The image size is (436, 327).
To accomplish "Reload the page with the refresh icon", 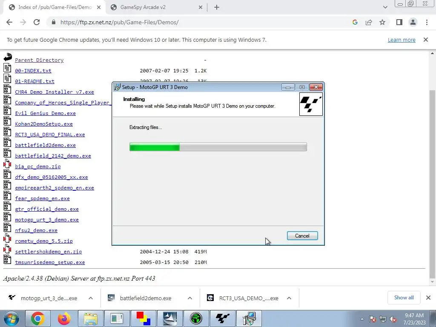I will pos(37,22).
